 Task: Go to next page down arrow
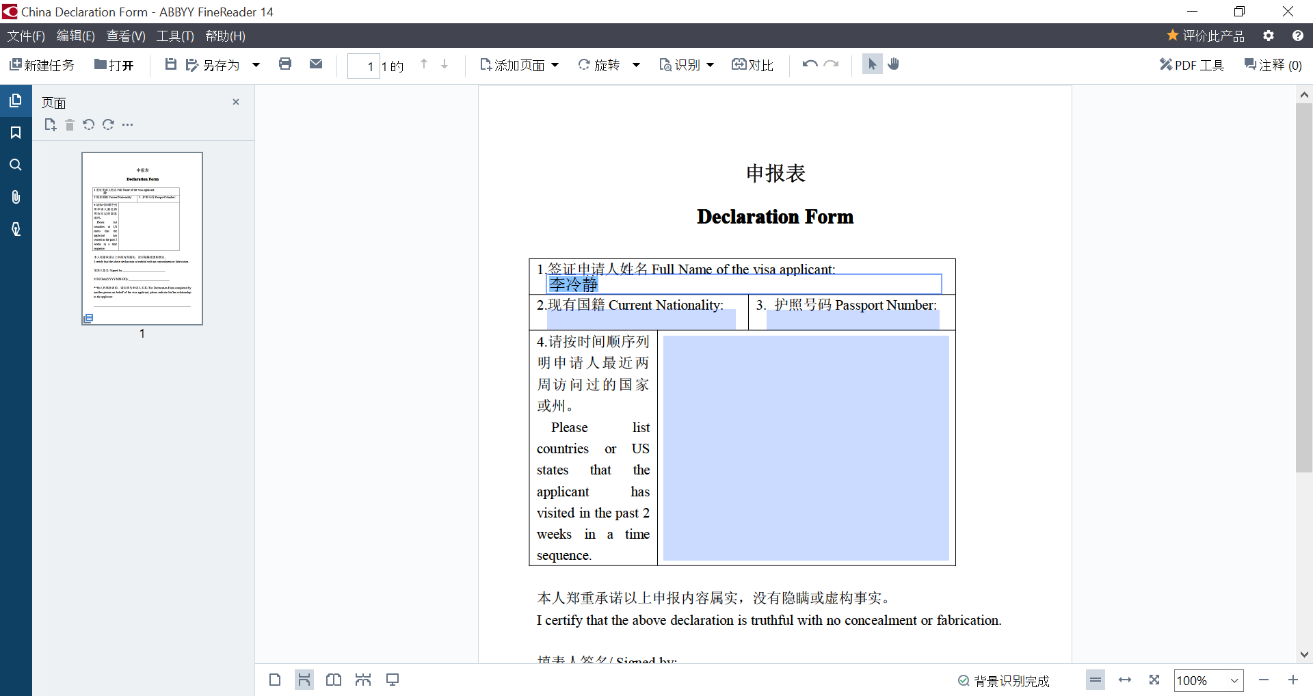pyautogui.click(x=445, y=64)
